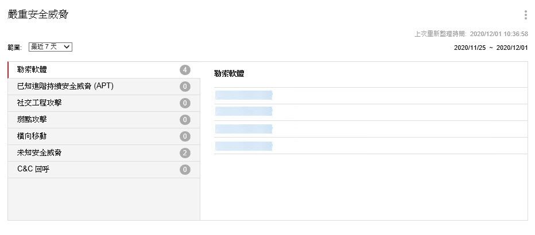Screen dimensions: 535x235
Task: Open the third blurred ransomware entry link
Action: 243,128
